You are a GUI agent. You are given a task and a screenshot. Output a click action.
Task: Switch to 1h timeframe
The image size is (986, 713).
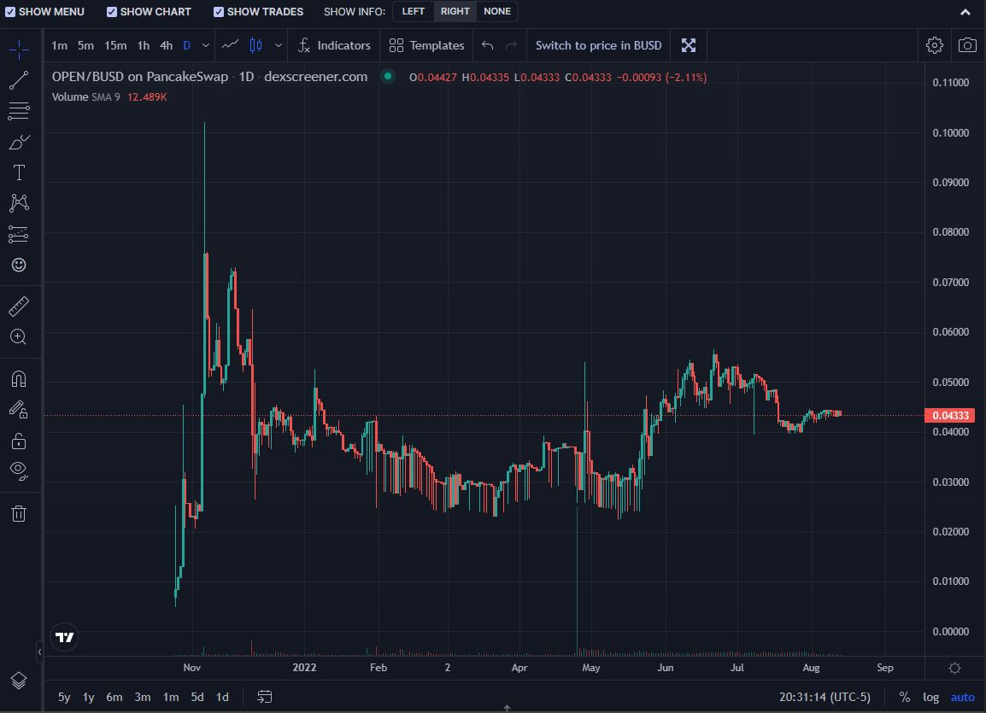[x=144, y=45]
